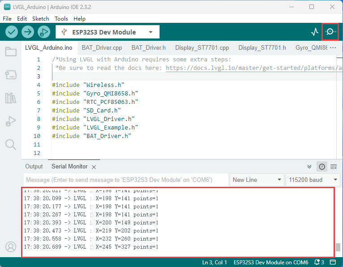Switch to the Gyro_QMI86 tab
Screen dimensions: 343x267
(x=311, y=47)
